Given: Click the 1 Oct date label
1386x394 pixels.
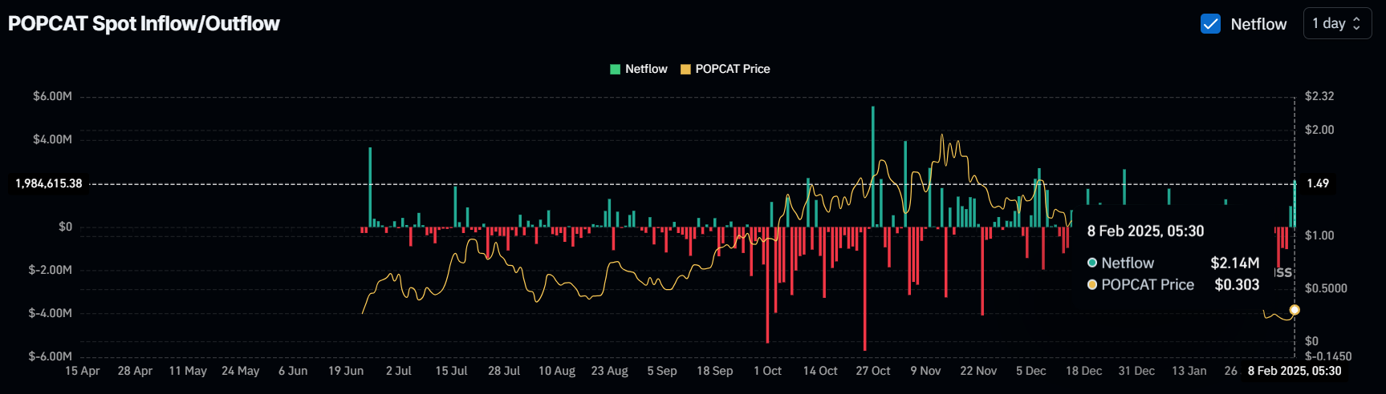Looking at the screenshot, I should click(x=767, y=371).
